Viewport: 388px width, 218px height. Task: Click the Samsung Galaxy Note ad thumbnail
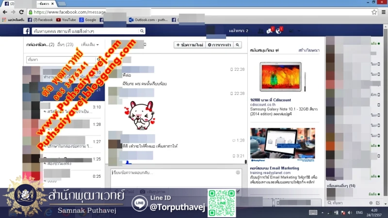click(280, 77)
